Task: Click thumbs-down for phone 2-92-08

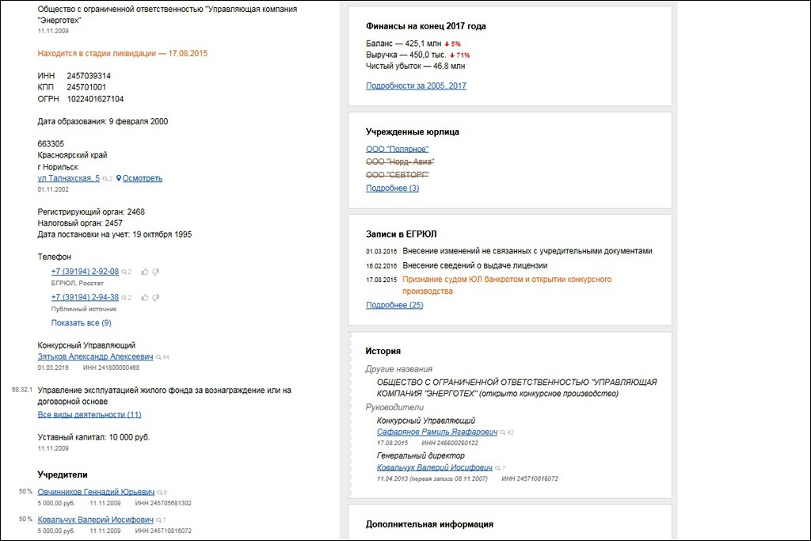Action: tap(155, 272)
